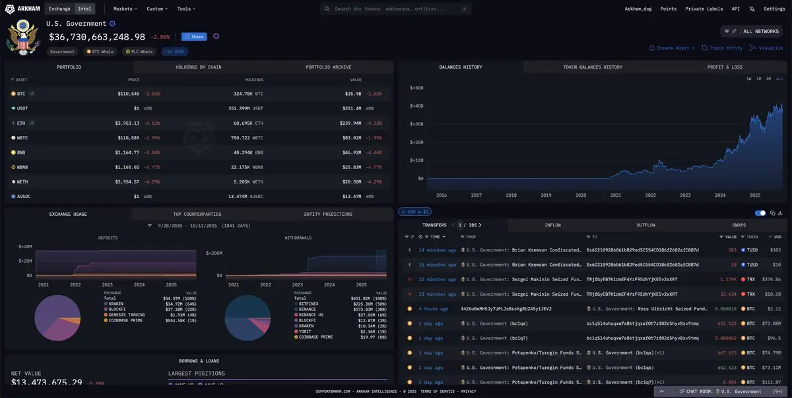This screenshot has height=398, width=792.
Task: Switch to Intel mode in header
Action: click(84, 9)
